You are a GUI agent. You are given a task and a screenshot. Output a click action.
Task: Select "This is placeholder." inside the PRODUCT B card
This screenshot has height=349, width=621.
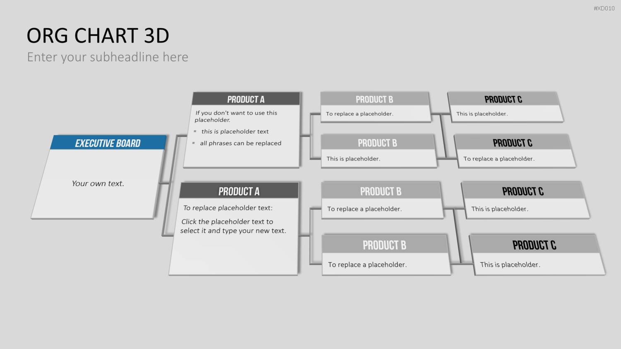(353, 159)
